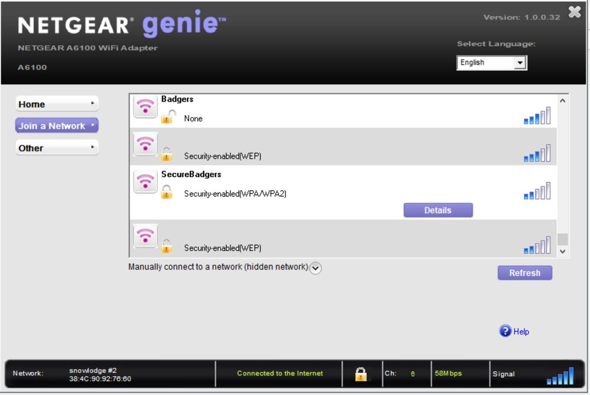Viewport: 590px width, 395px height.
Task: Click the padlock icon in the status bar
Action: click(x=361, y=374)
